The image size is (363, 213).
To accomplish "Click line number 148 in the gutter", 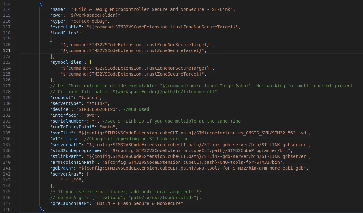I will pos(7,209).
